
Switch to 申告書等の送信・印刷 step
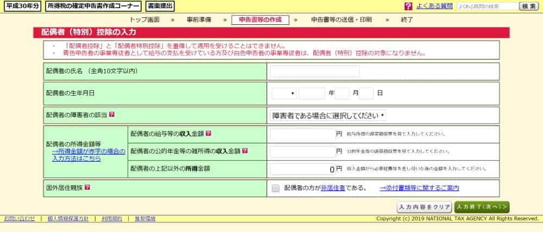341,19
